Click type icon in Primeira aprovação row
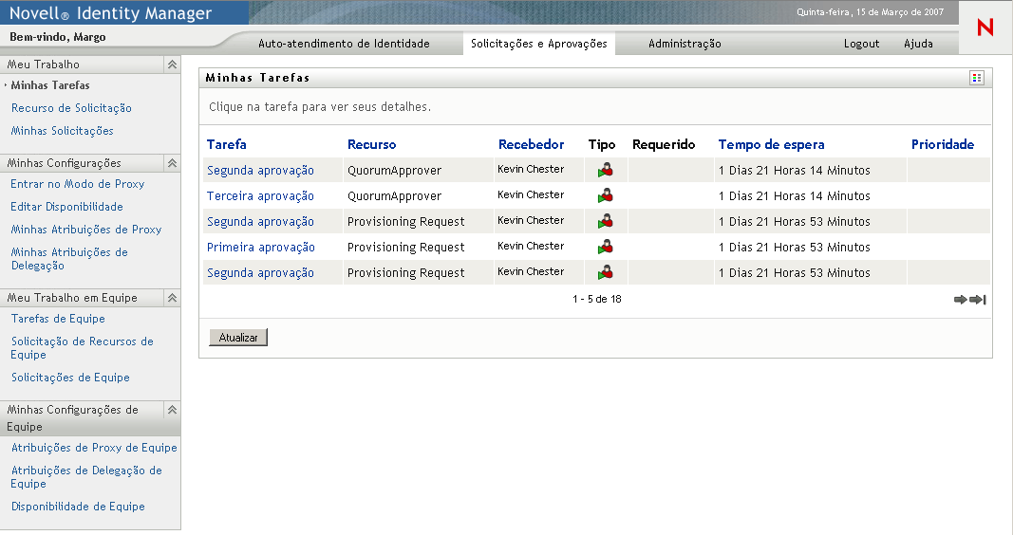Viewport: 1013px width, 535px height. [606, 247]
